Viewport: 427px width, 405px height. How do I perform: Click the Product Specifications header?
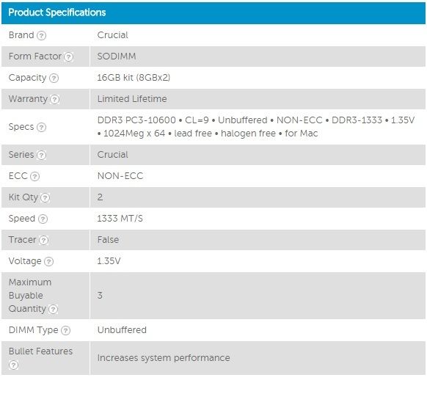(213, 12)
